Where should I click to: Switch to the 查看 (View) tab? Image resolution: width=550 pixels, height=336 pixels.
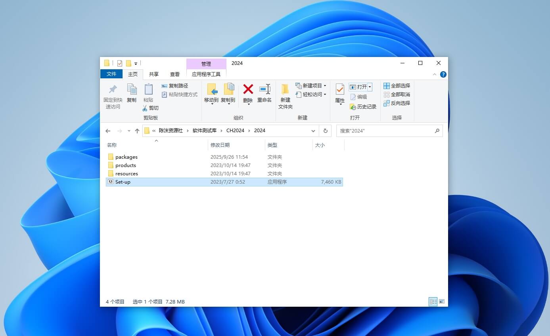point(175,74)
